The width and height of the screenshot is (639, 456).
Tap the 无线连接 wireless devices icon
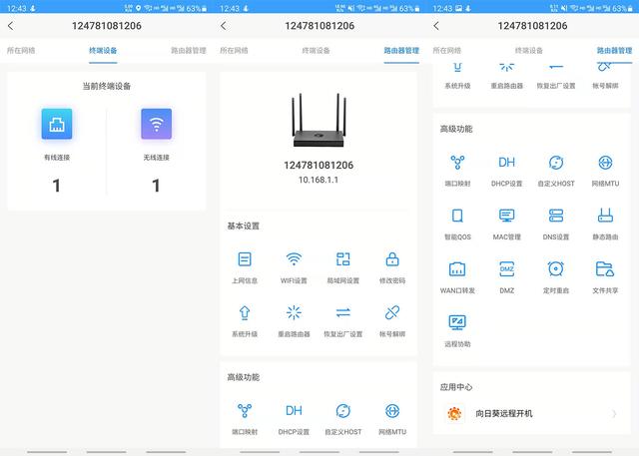(157, 124)
